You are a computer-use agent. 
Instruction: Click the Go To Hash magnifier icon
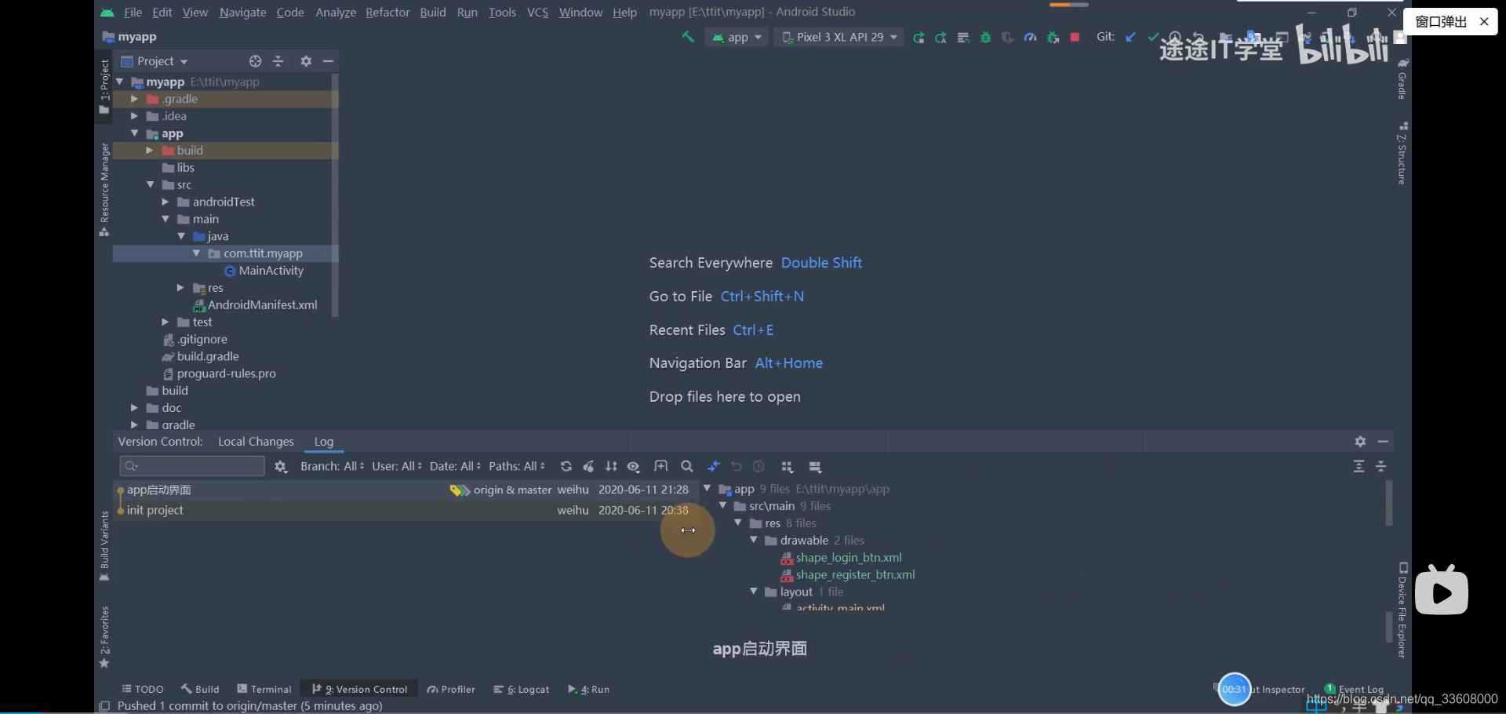pos(686,466)
